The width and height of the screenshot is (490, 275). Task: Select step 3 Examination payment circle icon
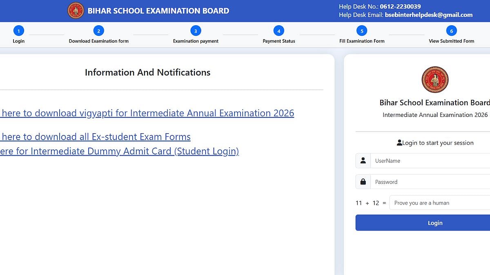click(x=195, y=31)
